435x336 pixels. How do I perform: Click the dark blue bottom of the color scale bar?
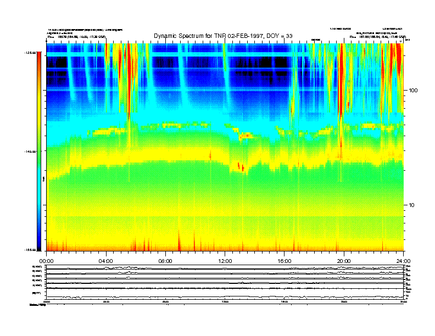39,244
